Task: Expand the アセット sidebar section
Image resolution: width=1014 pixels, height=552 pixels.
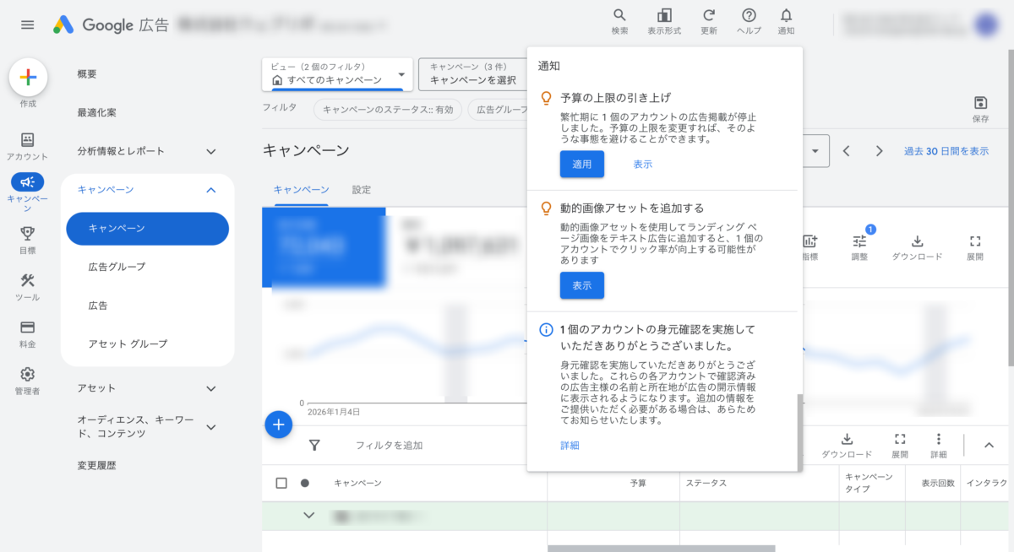Action: [x=210, y=388]
